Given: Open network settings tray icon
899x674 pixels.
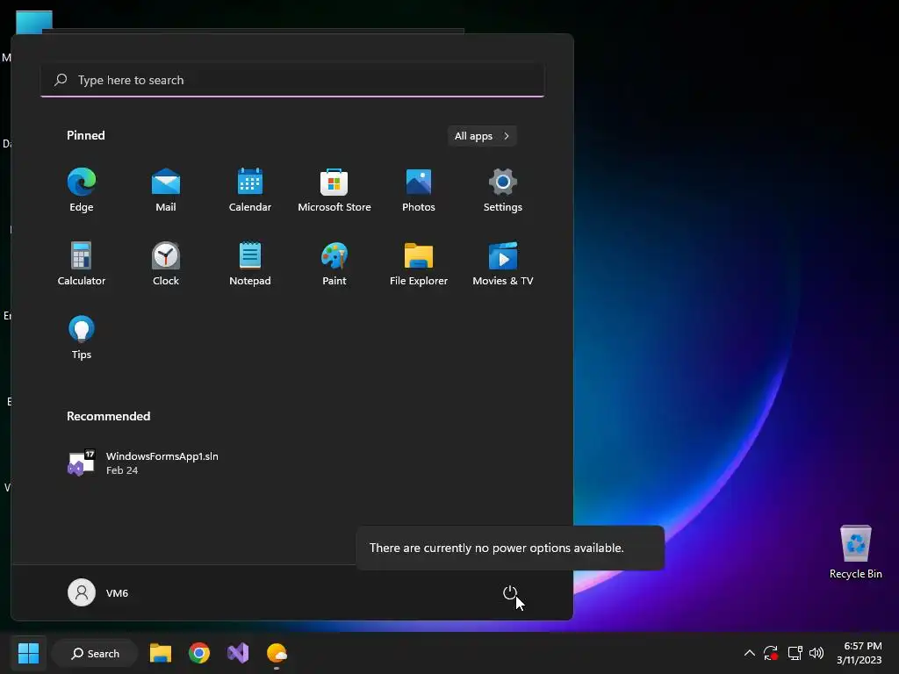Looking at the screenshot, I should coord(795,653).
